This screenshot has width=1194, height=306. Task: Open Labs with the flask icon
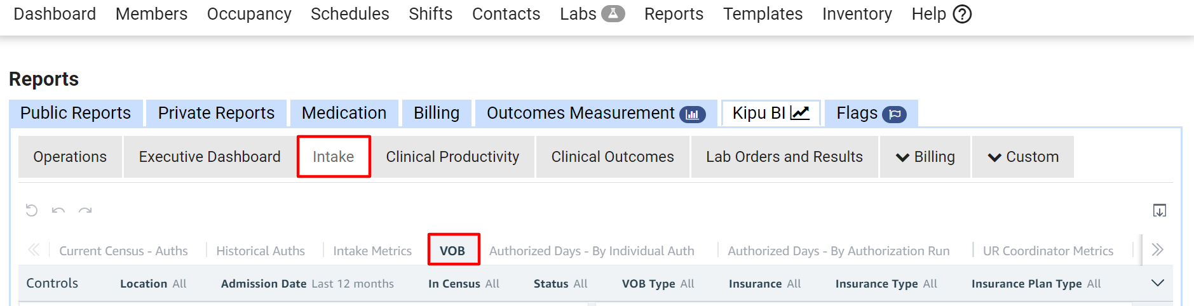592,14
